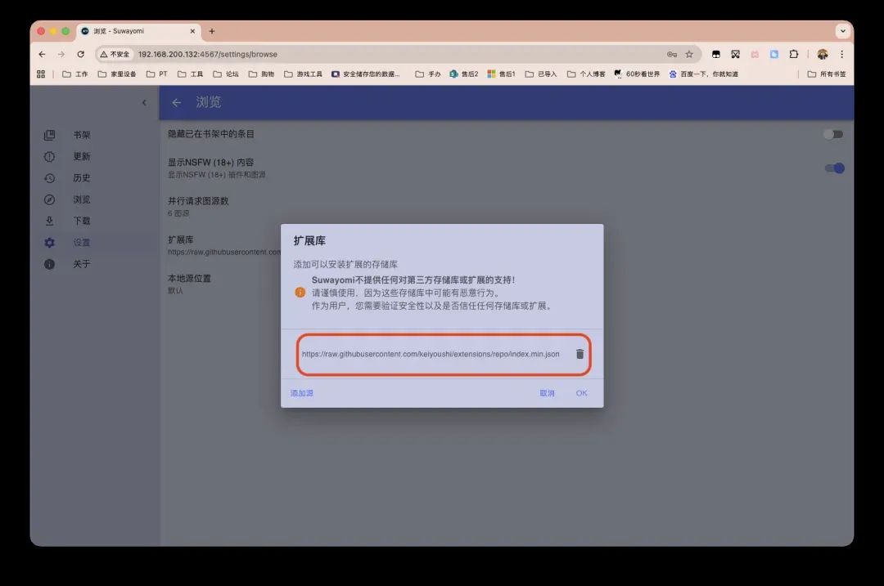Image resolution: width=884 pixels, height=586 pixels.
Task: Open the 安全储存您的数据 bookmark
Action: 365,74
